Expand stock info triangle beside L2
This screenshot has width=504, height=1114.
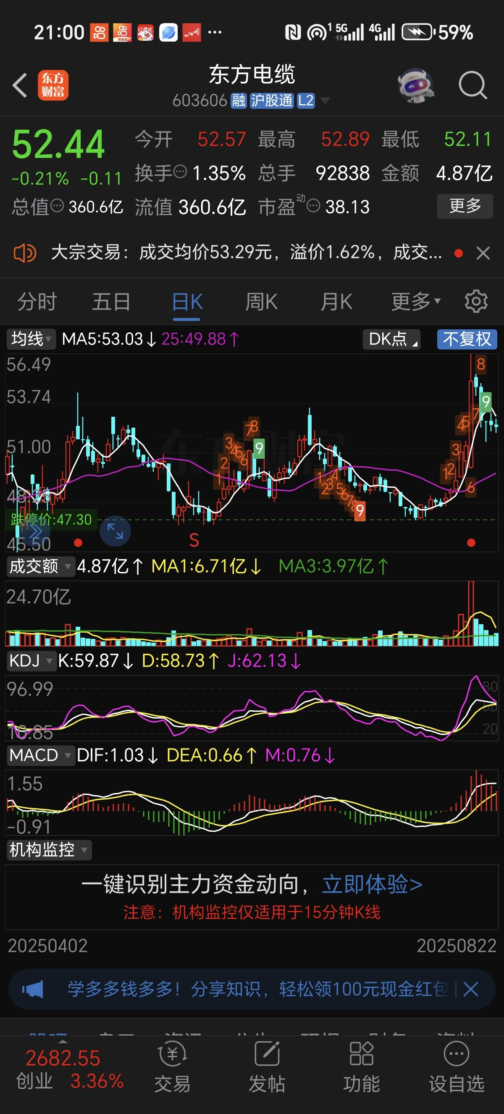[x=325, y=101]
